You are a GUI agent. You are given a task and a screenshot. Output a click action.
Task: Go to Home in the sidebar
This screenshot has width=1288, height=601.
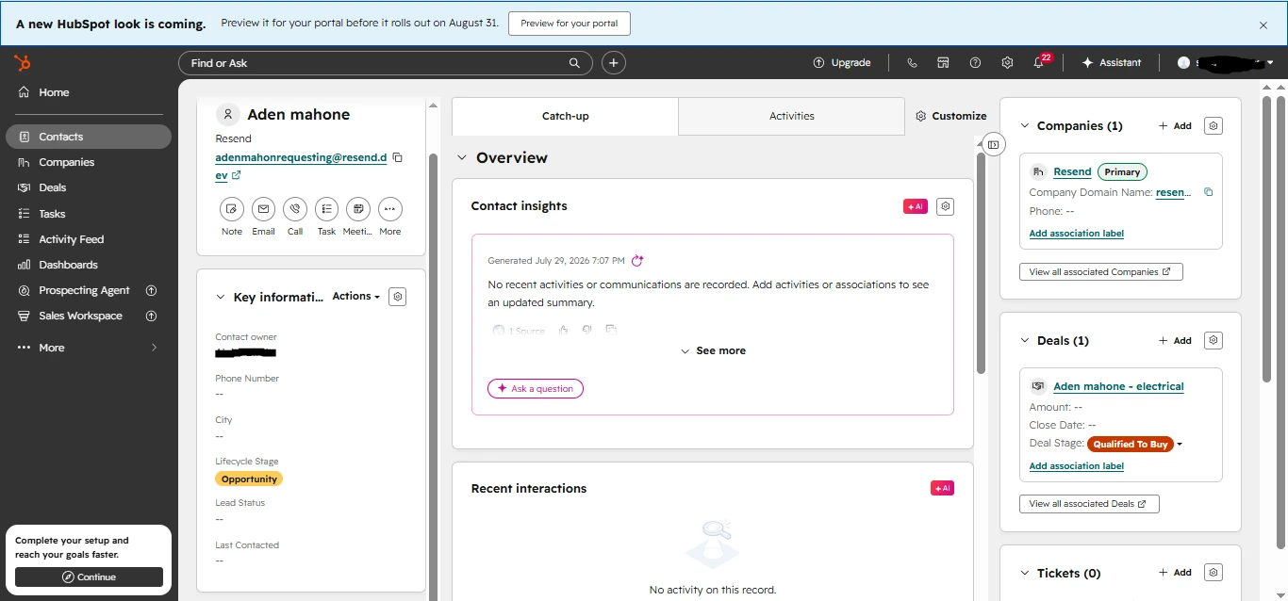point(89,92)
